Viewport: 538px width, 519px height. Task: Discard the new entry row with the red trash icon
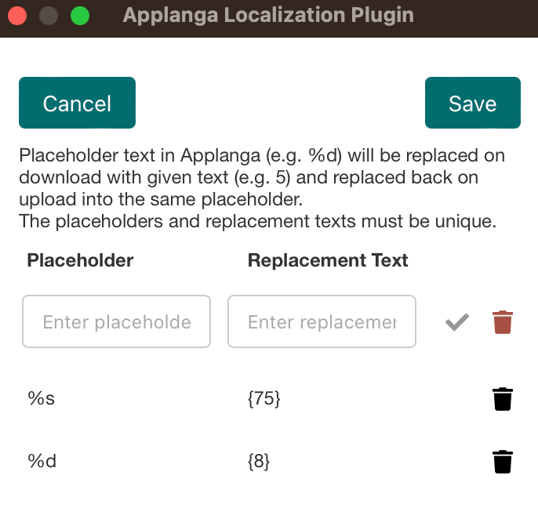coord(503,322)
